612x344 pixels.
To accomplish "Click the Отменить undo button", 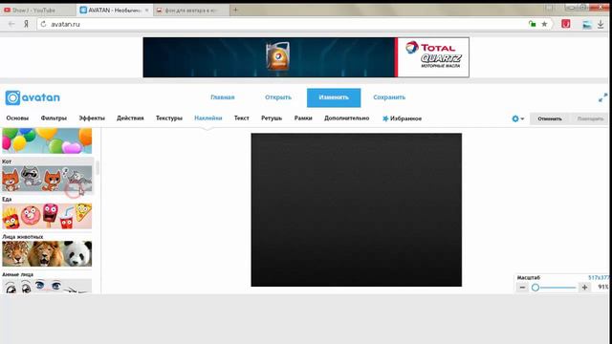I will 550,118.
